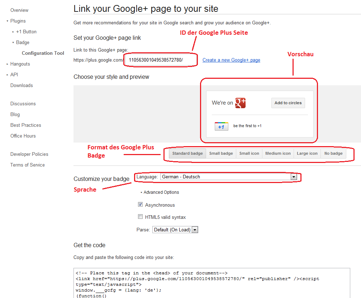Open the Blog link
Image resolution: width=361 pixels, height=298 pixels.
15,114
